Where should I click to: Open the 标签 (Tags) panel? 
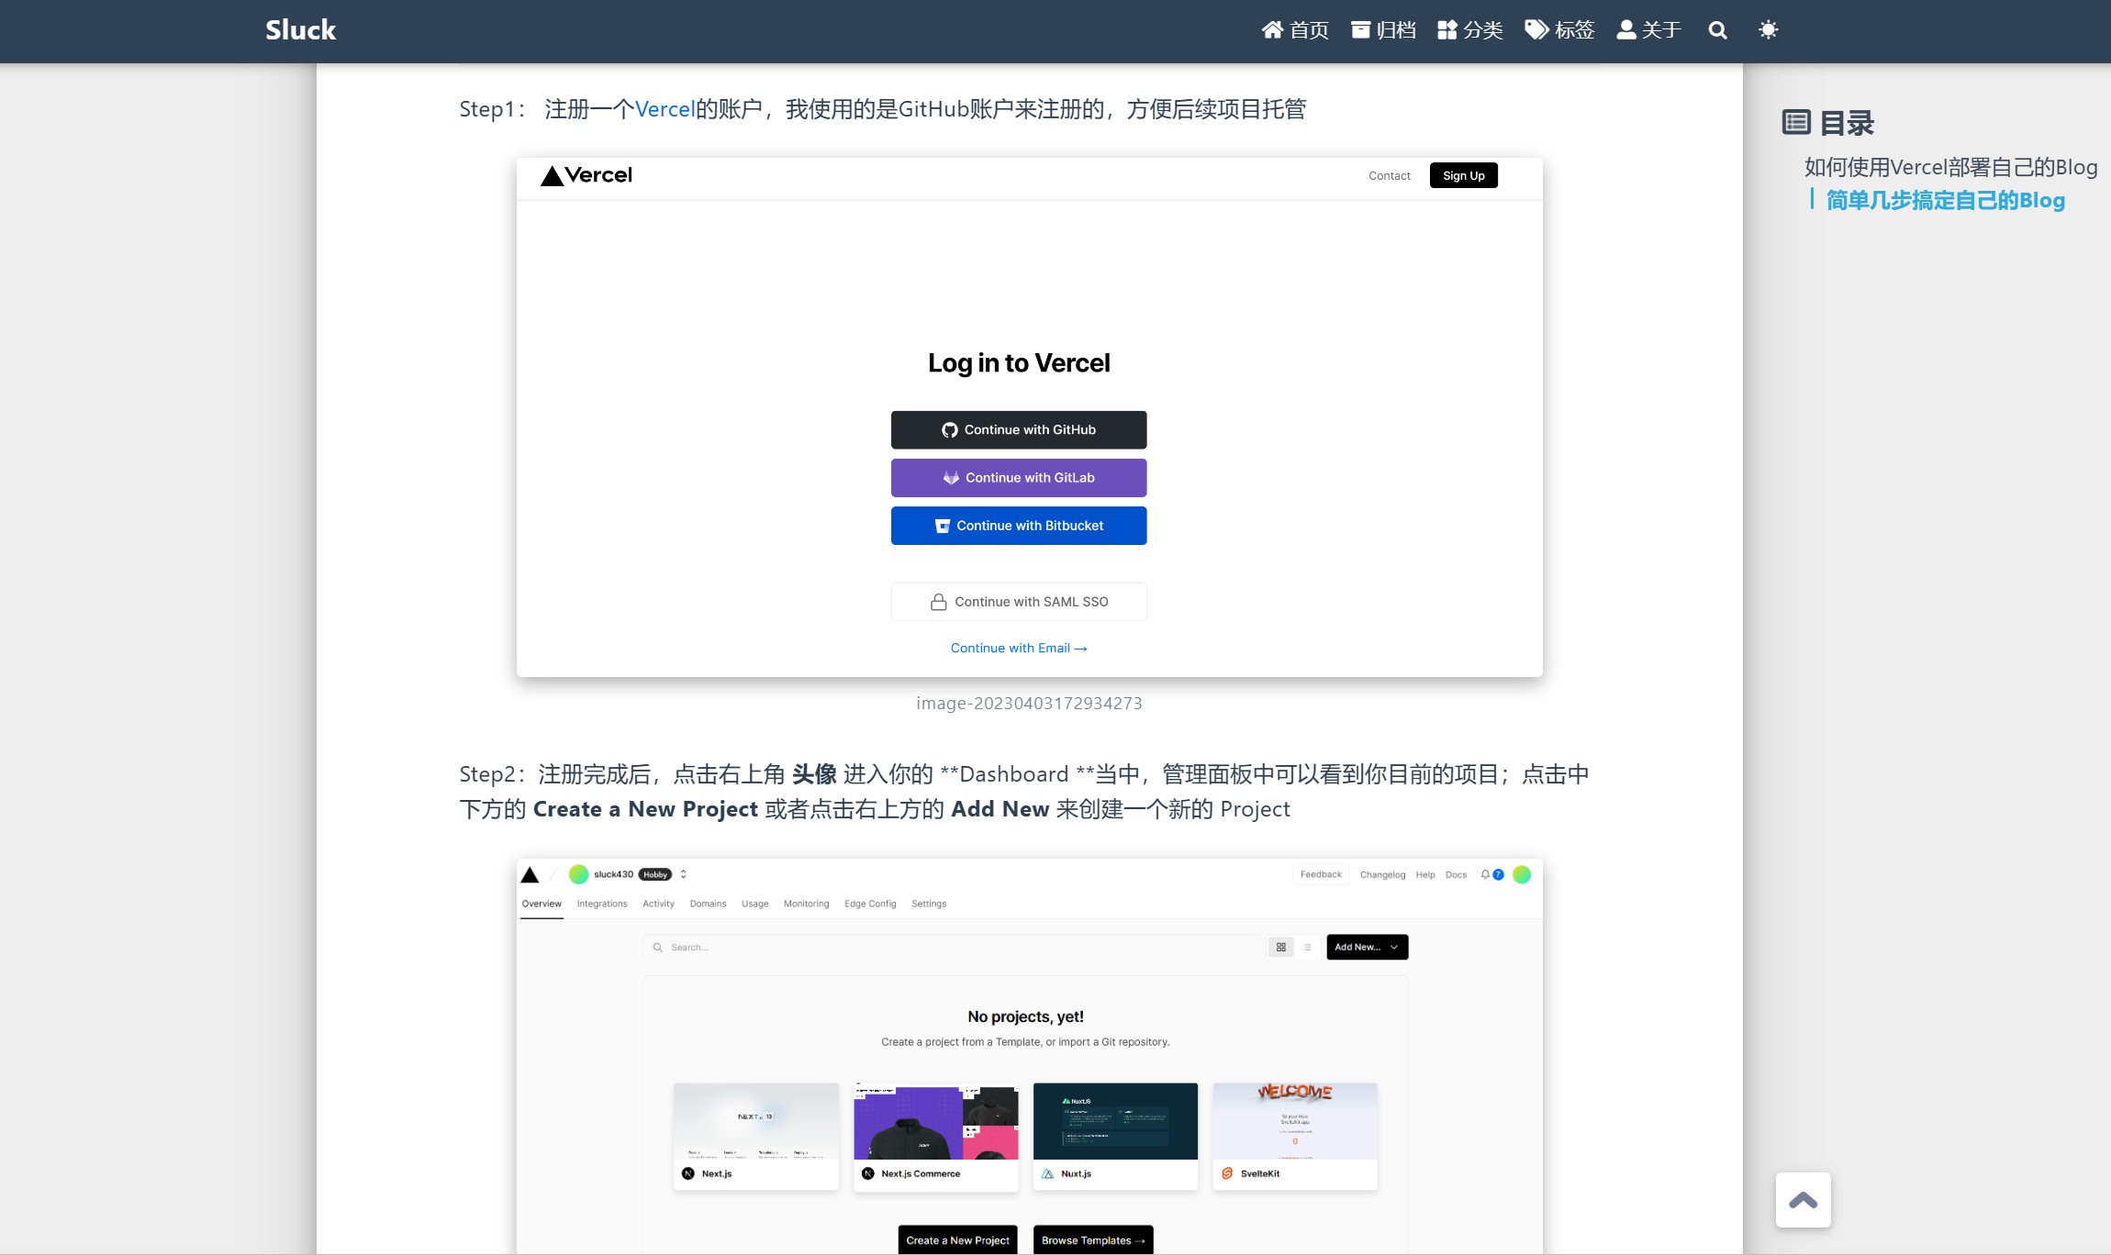click(1561, 30)
